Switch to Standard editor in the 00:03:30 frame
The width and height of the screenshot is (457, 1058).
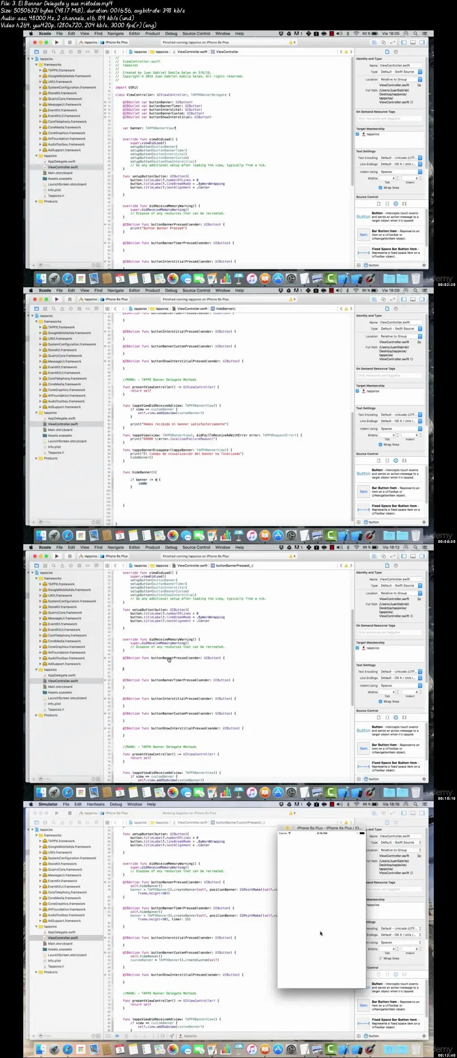click(x=374, y=42)
